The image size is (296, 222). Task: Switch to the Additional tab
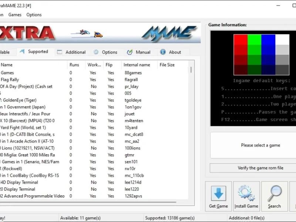click(72, 52)
